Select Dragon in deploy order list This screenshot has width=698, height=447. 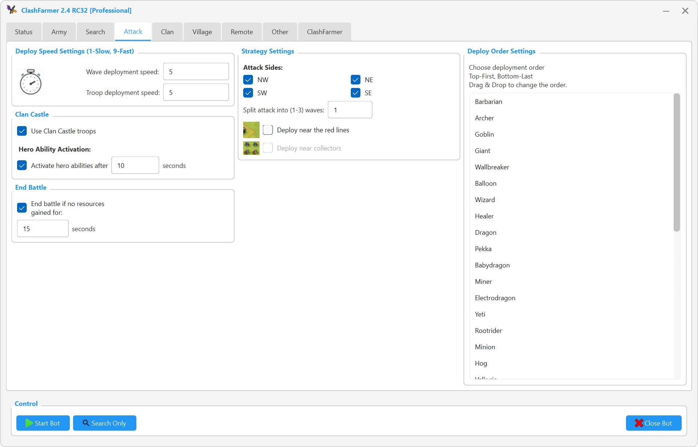(571, 233)
